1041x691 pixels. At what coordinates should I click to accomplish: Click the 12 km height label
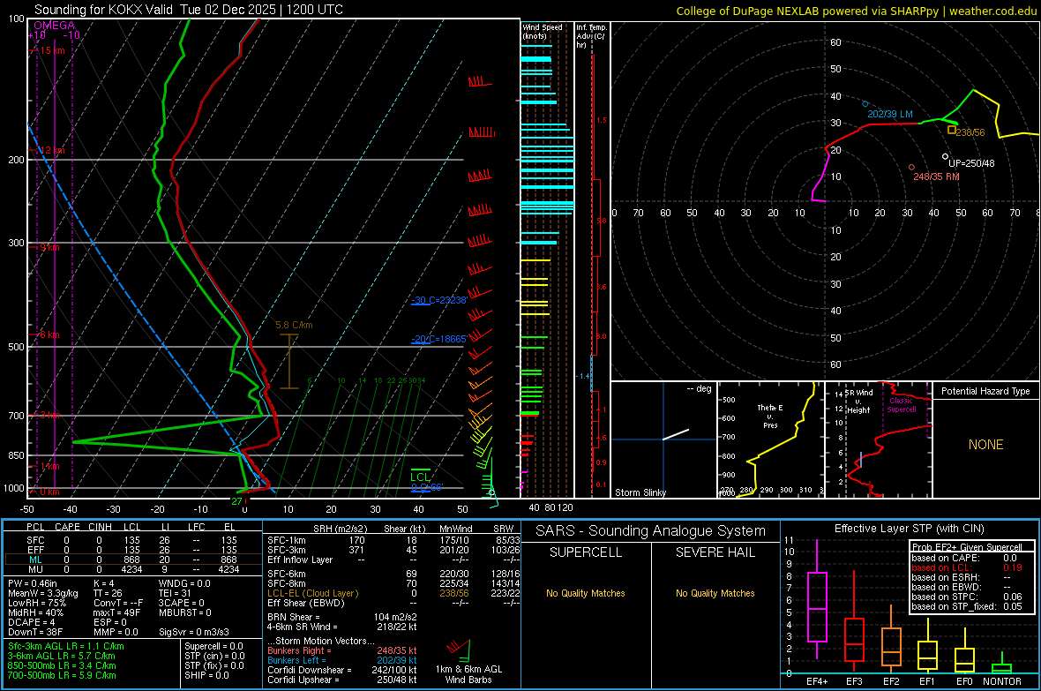pyautogui.click(x=52, y=151)
